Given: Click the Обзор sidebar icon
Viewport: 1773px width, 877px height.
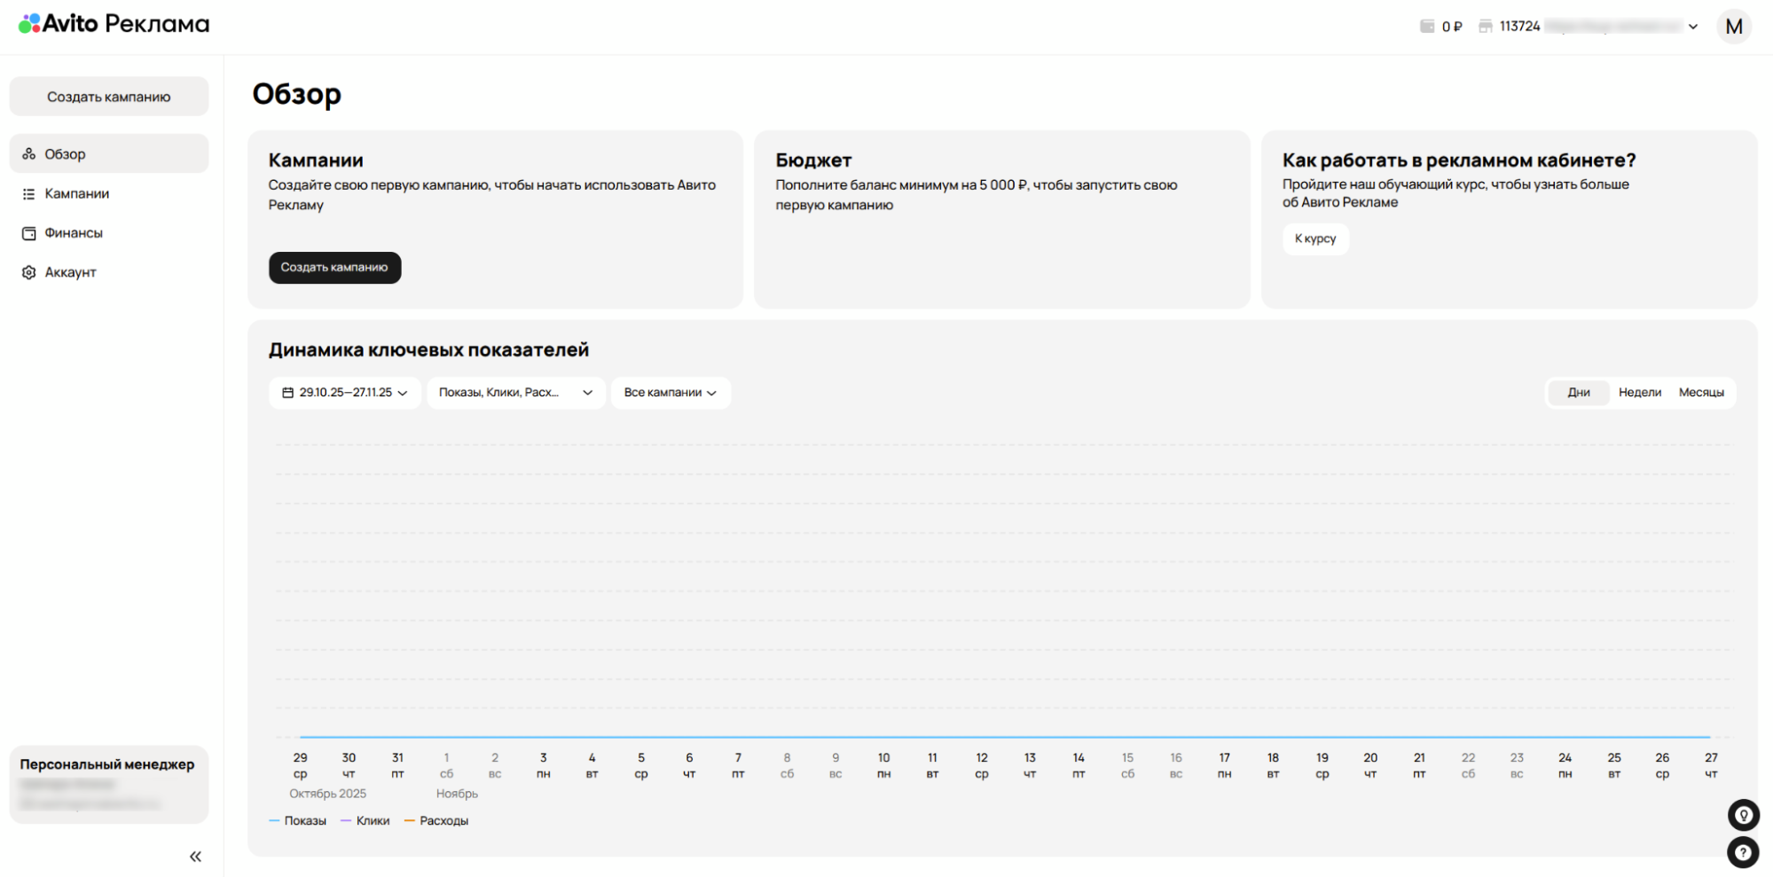Looking at the screenshot, I should (x=29, y=154).
